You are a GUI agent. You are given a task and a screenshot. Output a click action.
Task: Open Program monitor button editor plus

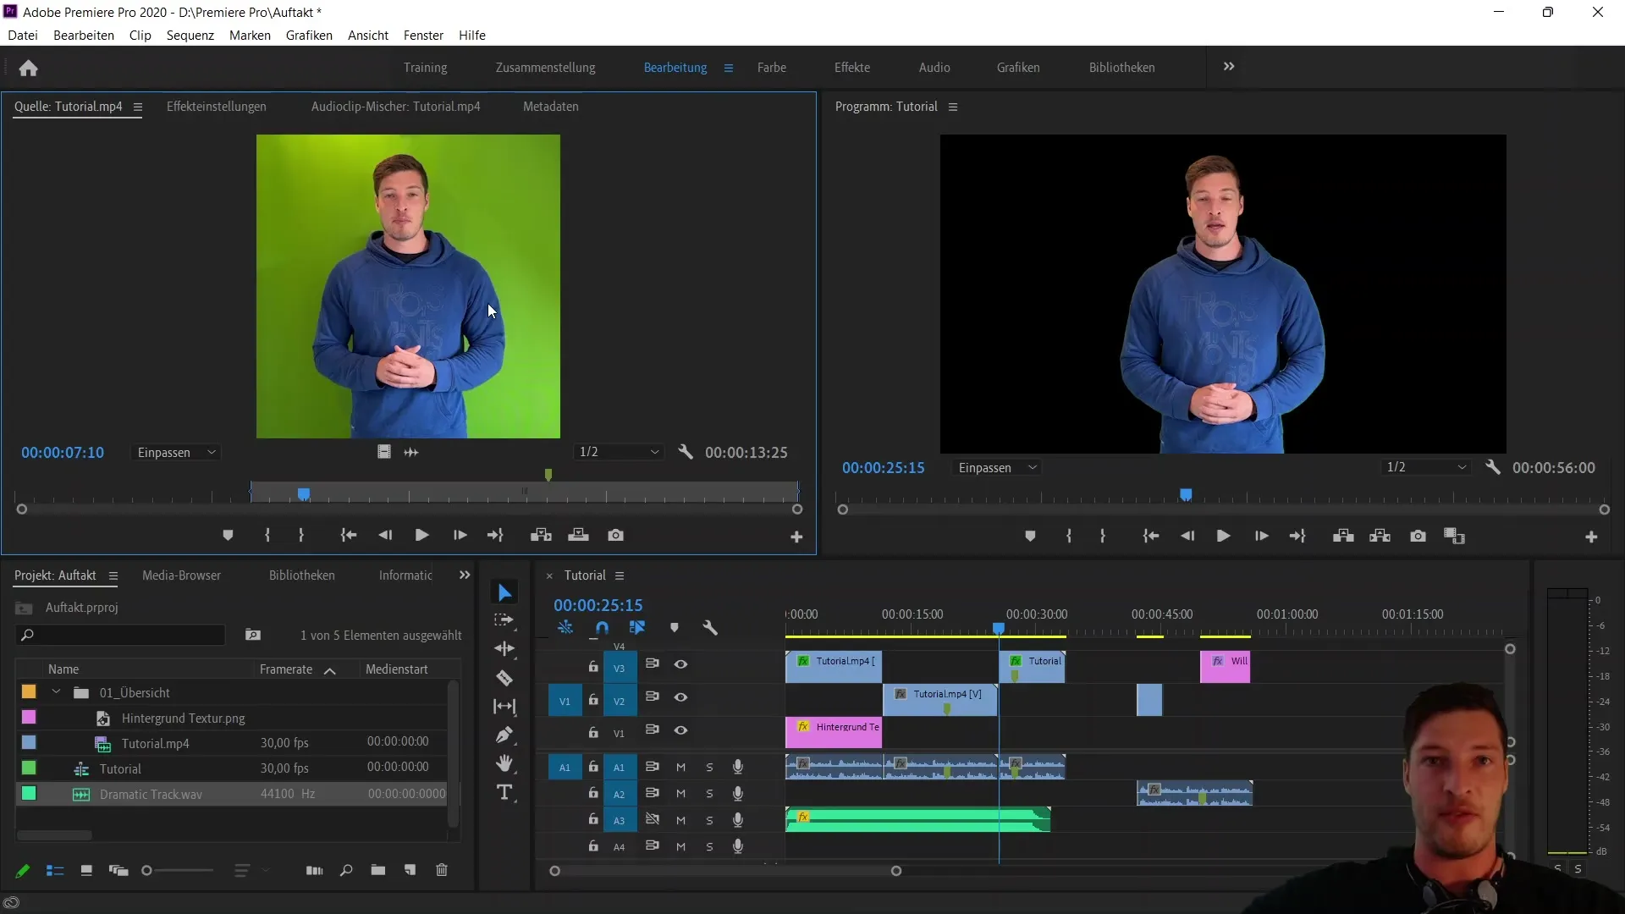[1591, 537]
